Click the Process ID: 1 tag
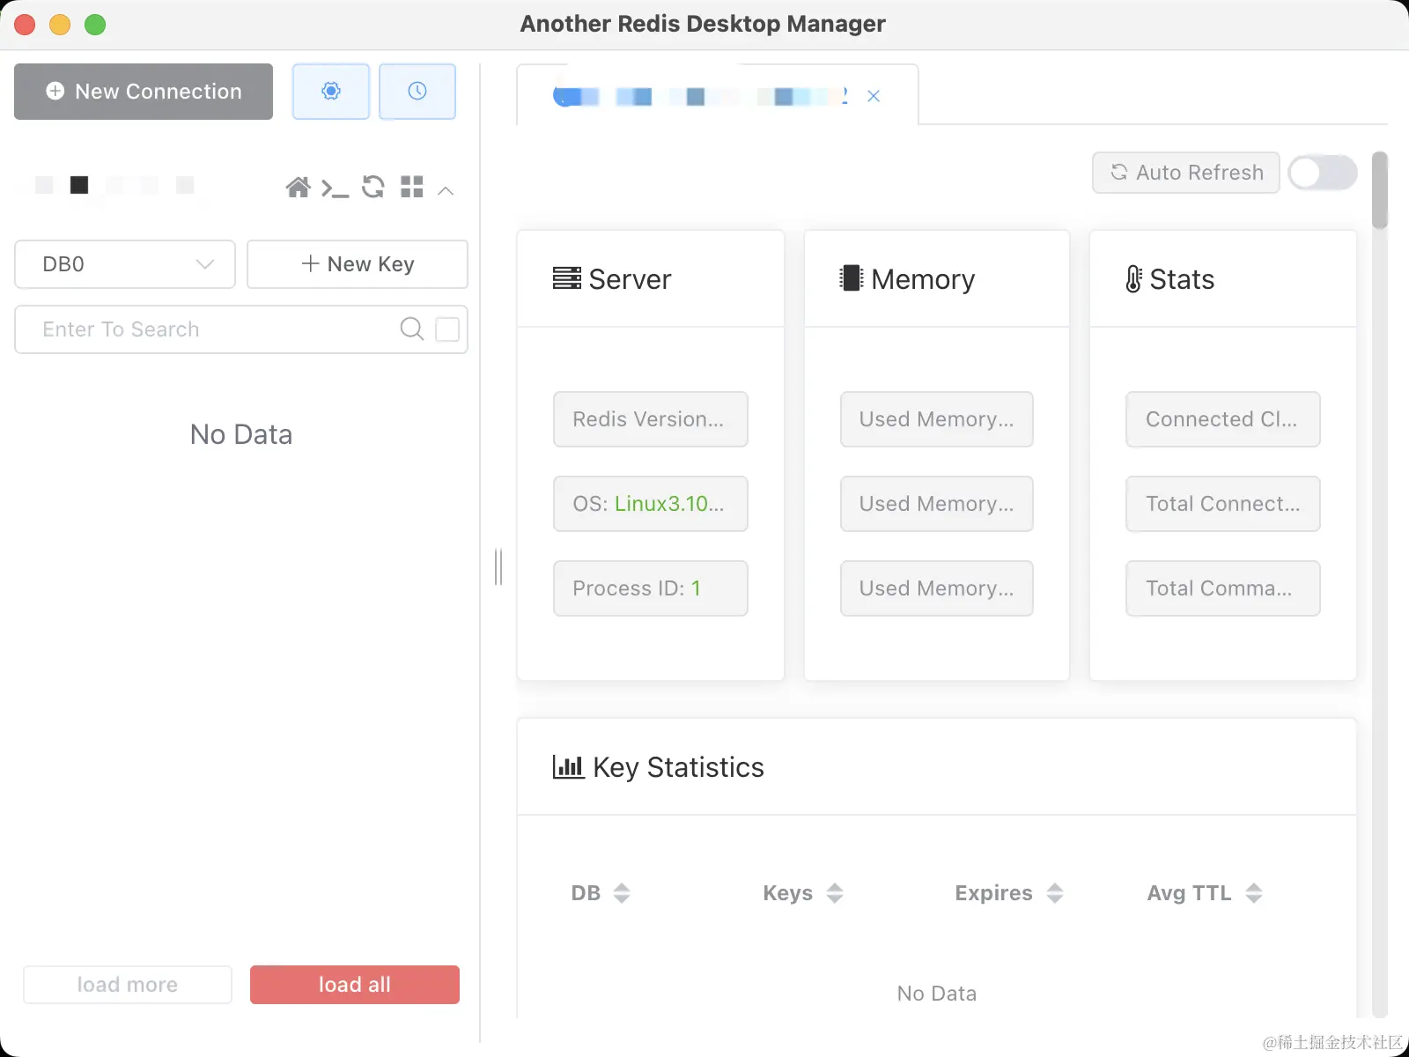The image size is (1409, 1057). pyautogui.click(x=651, y=588)
